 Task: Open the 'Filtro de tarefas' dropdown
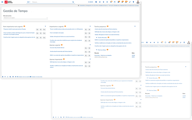pos(25,18)
